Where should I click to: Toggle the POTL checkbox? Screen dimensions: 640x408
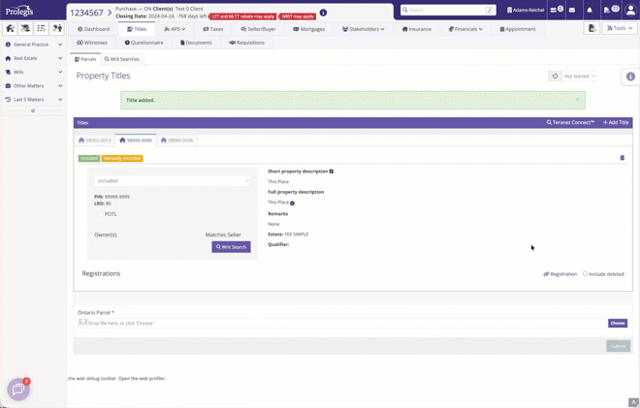tap(100, 214)
